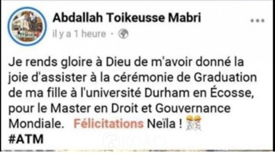Open the Abdallah Toikeusse Mabri profile name
The width and height of the screenshot is (275, 153).
[127, 18]
